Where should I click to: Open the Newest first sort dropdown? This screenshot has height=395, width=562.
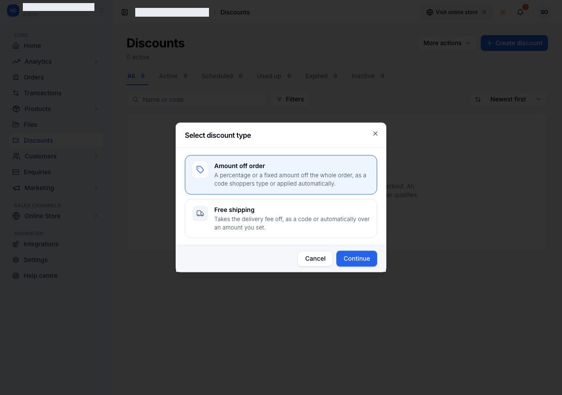coord(508,99)
